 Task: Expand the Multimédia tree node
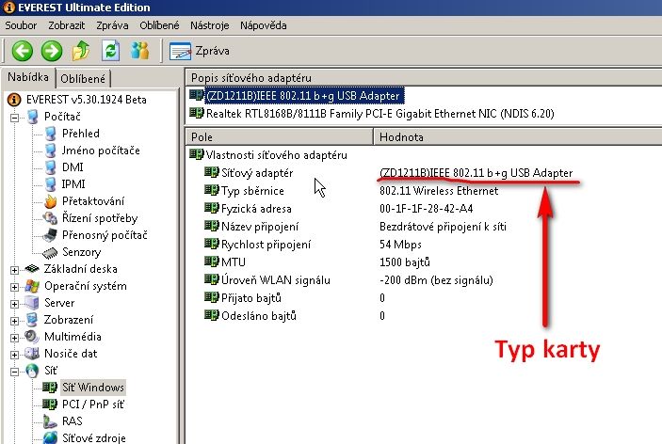tap(14, 338)
